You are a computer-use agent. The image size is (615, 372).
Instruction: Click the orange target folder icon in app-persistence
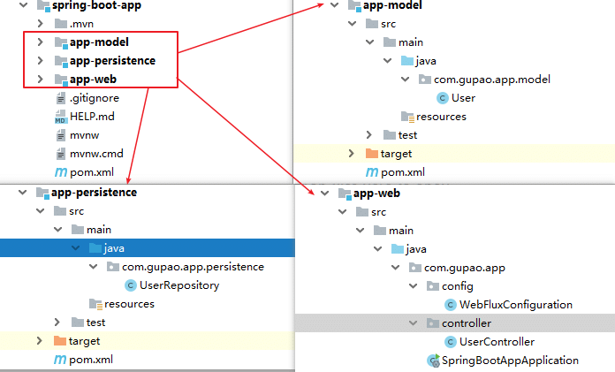[60, 341]
